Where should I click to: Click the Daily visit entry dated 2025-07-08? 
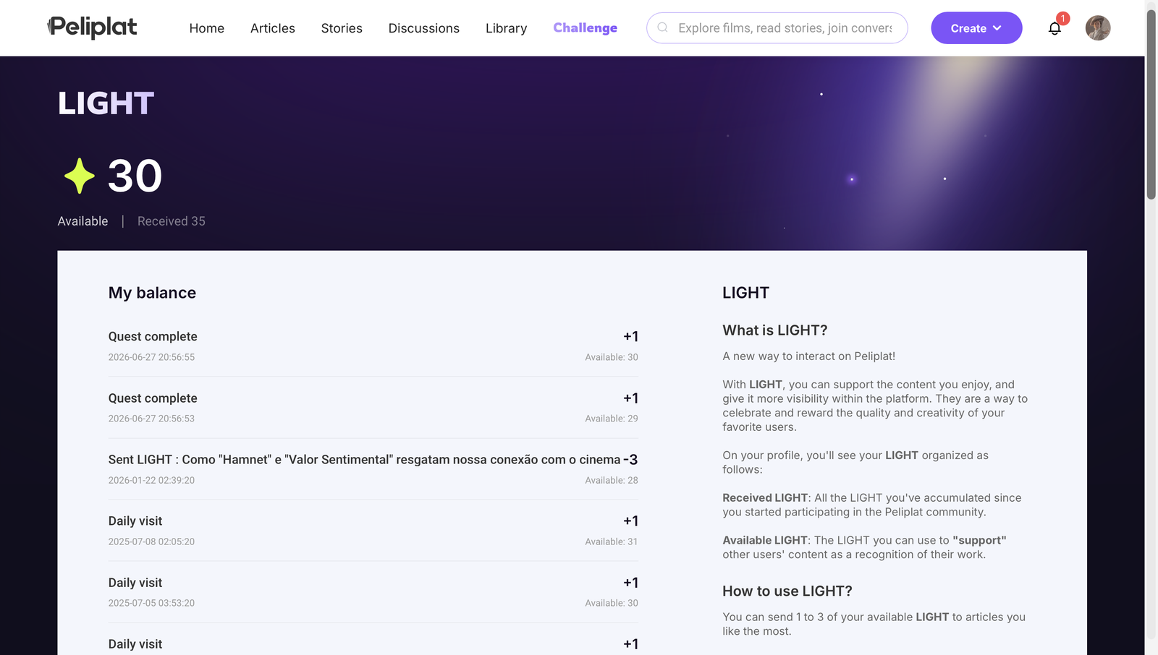tap(373, 531)
